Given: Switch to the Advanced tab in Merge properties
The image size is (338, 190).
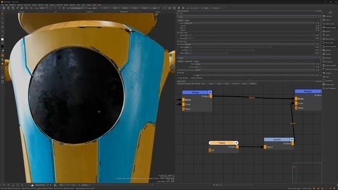Looking at the screenshot, I should (x=189, y=61).
